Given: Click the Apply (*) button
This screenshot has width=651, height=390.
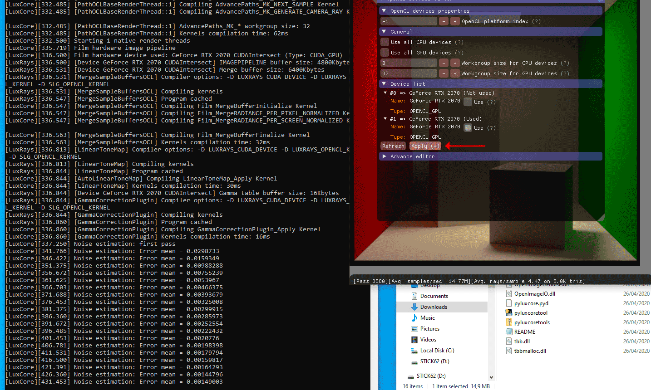Looking at the screenshot, I should 425,146.
